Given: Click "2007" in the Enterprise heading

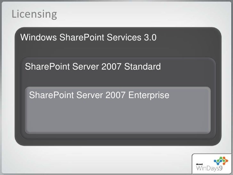Looking at the screenshot, I should pyautogui.click(x=115, y=95).
